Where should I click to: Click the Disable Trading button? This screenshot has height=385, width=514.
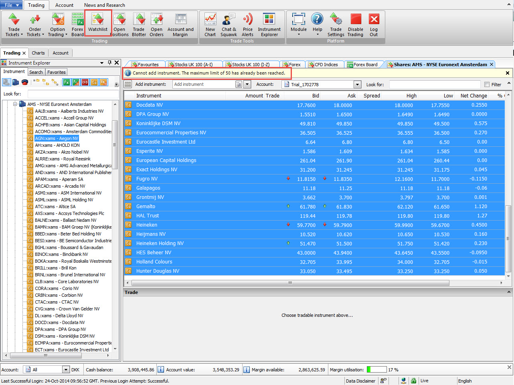pos(356,25)
